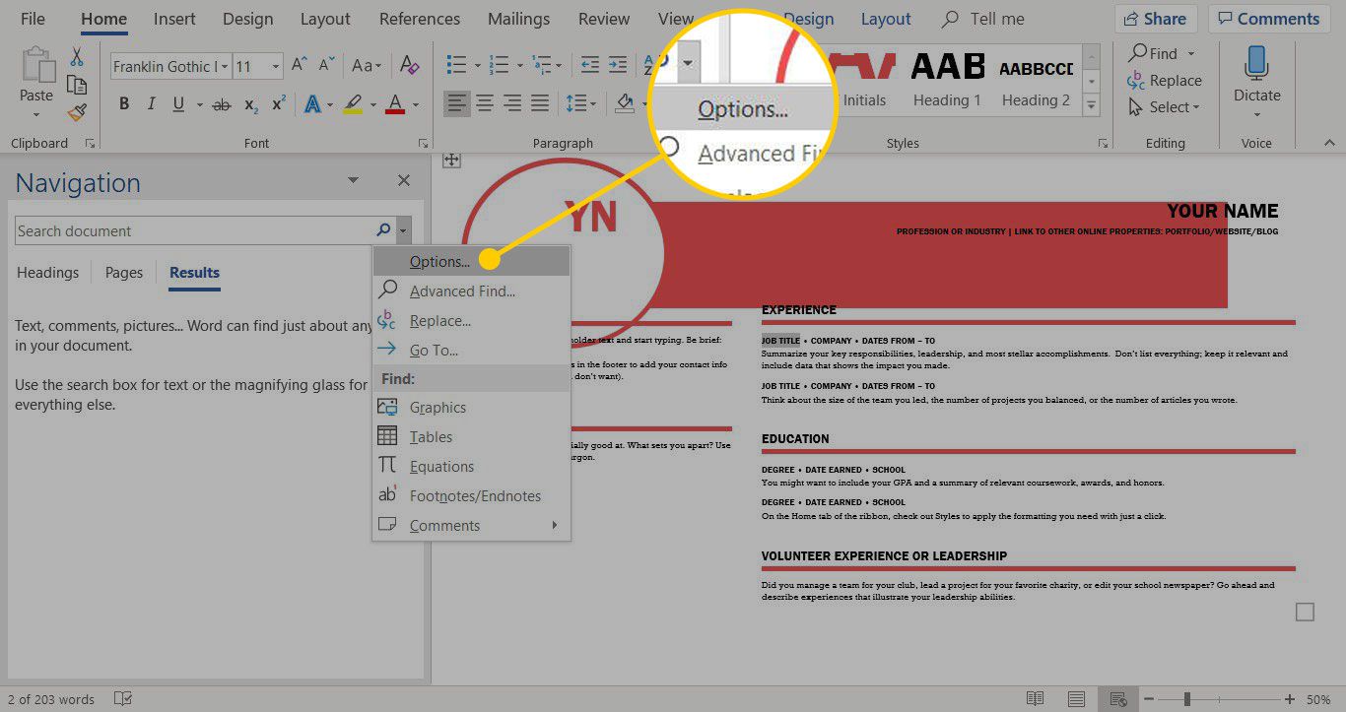Click Replace in the Editing group
Viewport: 1346px width, 712px height.
[x=1165, y=81]
